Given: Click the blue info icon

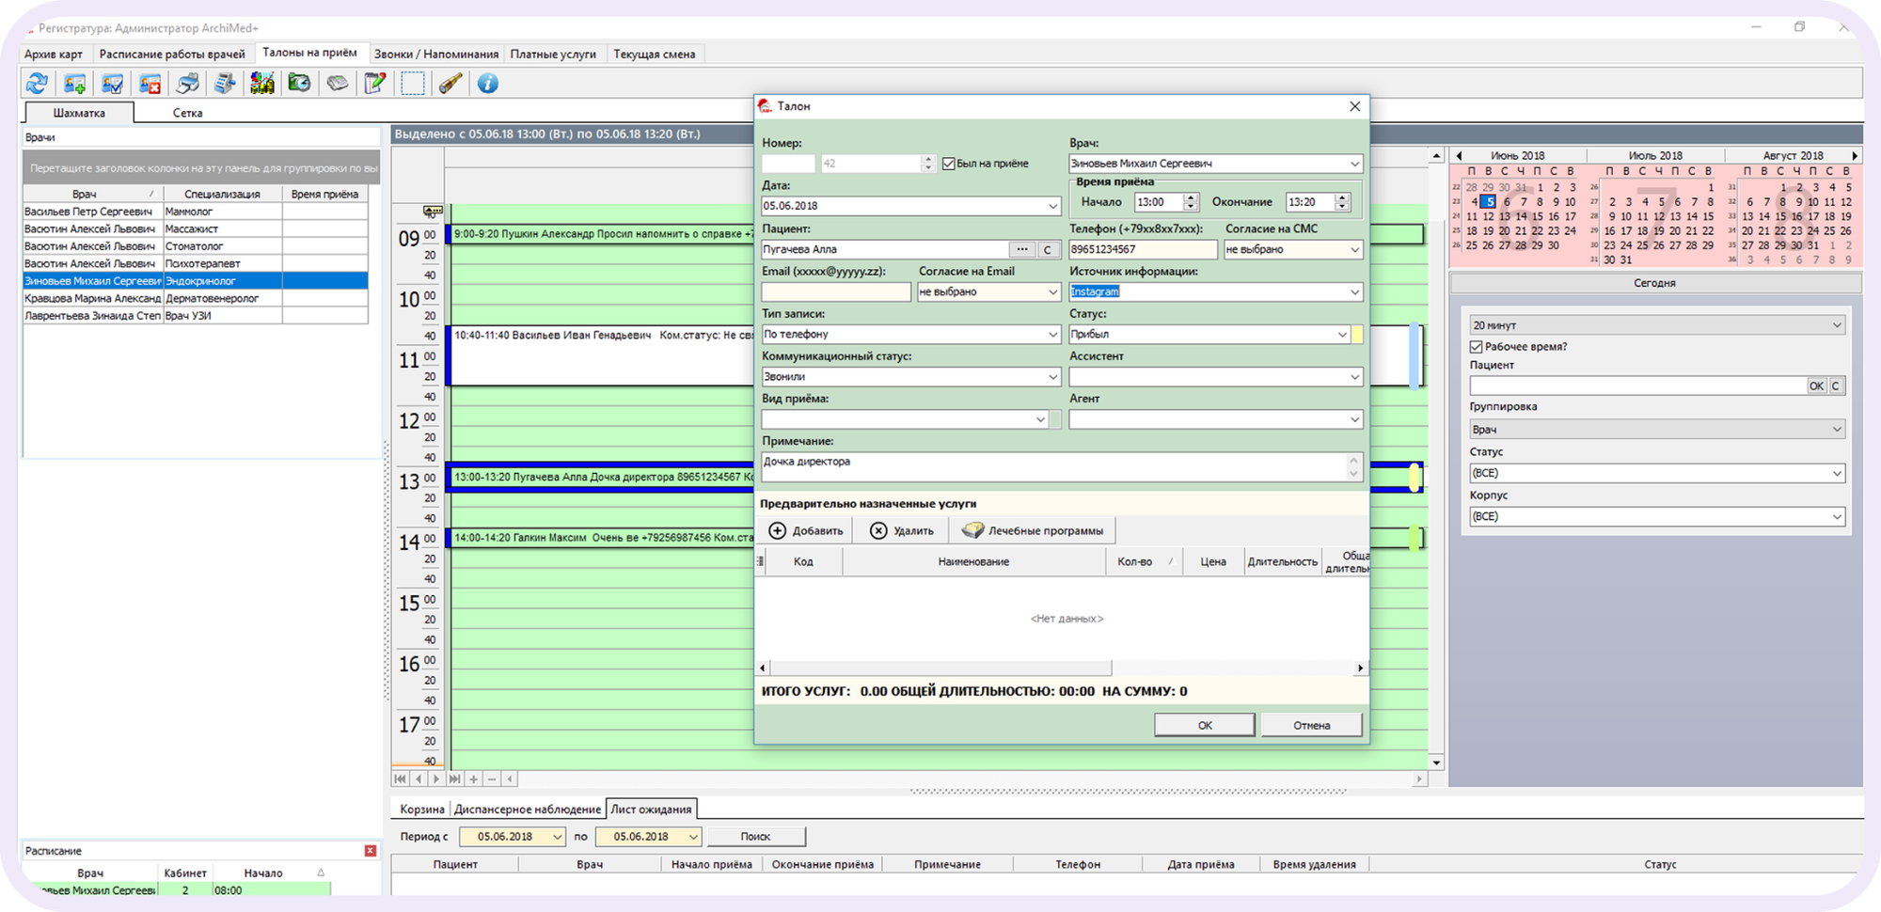Looking at the screenshot, I should (x=487, y=84).
